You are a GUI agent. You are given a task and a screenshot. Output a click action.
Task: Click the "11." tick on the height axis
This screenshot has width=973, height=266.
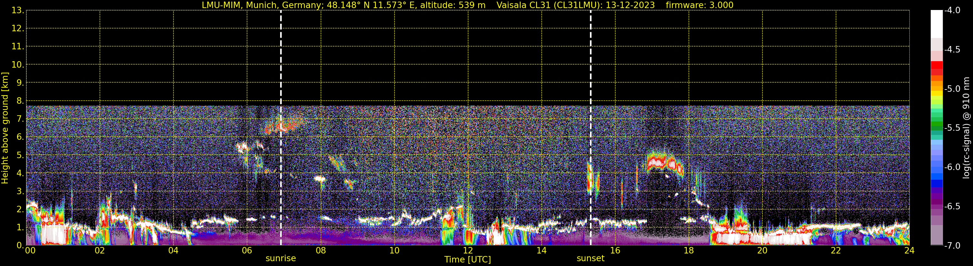pyautogui.click(x=18, y=46)
